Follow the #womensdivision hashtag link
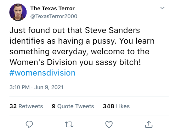170x133 pixels. pos(42,73)
